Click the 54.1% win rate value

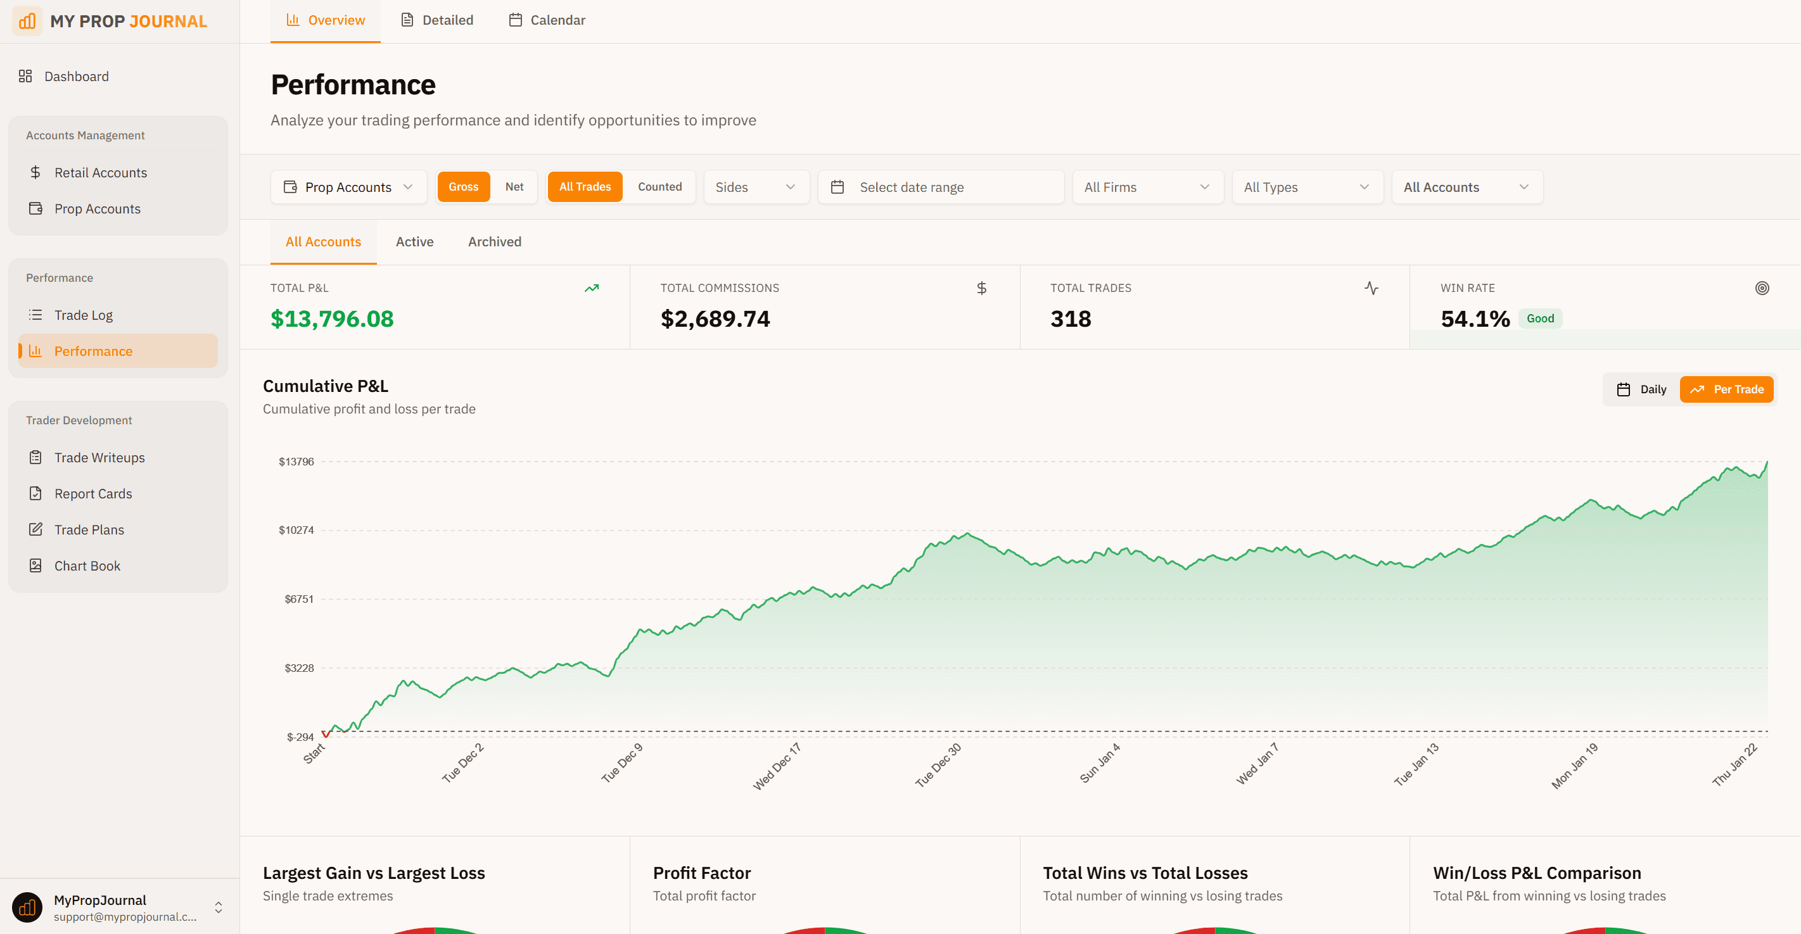[x=1475, y=319]
